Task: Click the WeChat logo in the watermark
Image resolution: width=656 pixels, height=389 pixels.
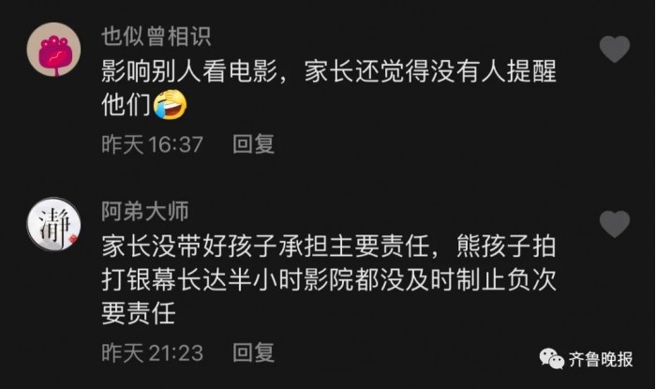Action: pyautogui.click(x=552, y=359)
